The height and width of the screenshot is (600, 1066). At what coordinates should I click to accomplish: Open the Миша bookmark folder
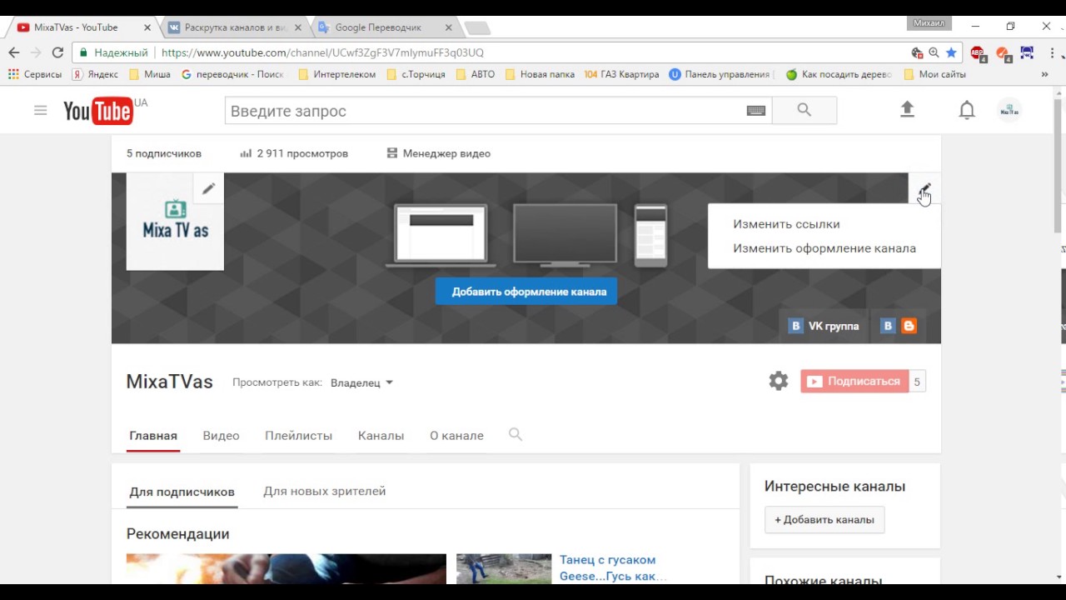tap(150, 74)
